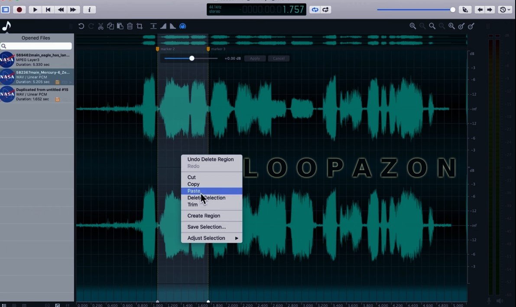Click the Apply gain button

[x=255, y=58]
